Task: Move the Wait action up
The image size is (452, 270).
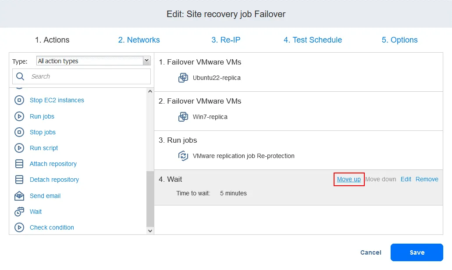Action: point(349,179)
